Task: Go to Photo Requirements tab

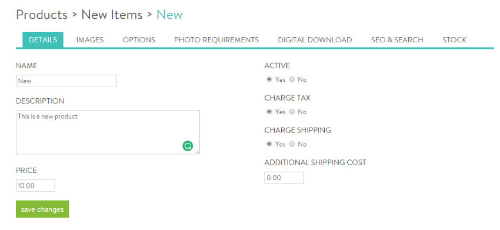Action: (x=216, y=40)
